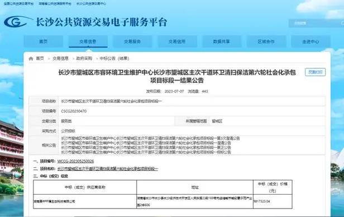Click 中标（成交）价格（元） column header
The image size is (344, 217).
(273, 187)
